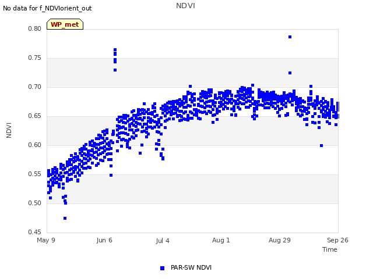Click the highest outlier data point near 0.79
The width and height of the screenshot is (373, 279).
click(290, 37)
